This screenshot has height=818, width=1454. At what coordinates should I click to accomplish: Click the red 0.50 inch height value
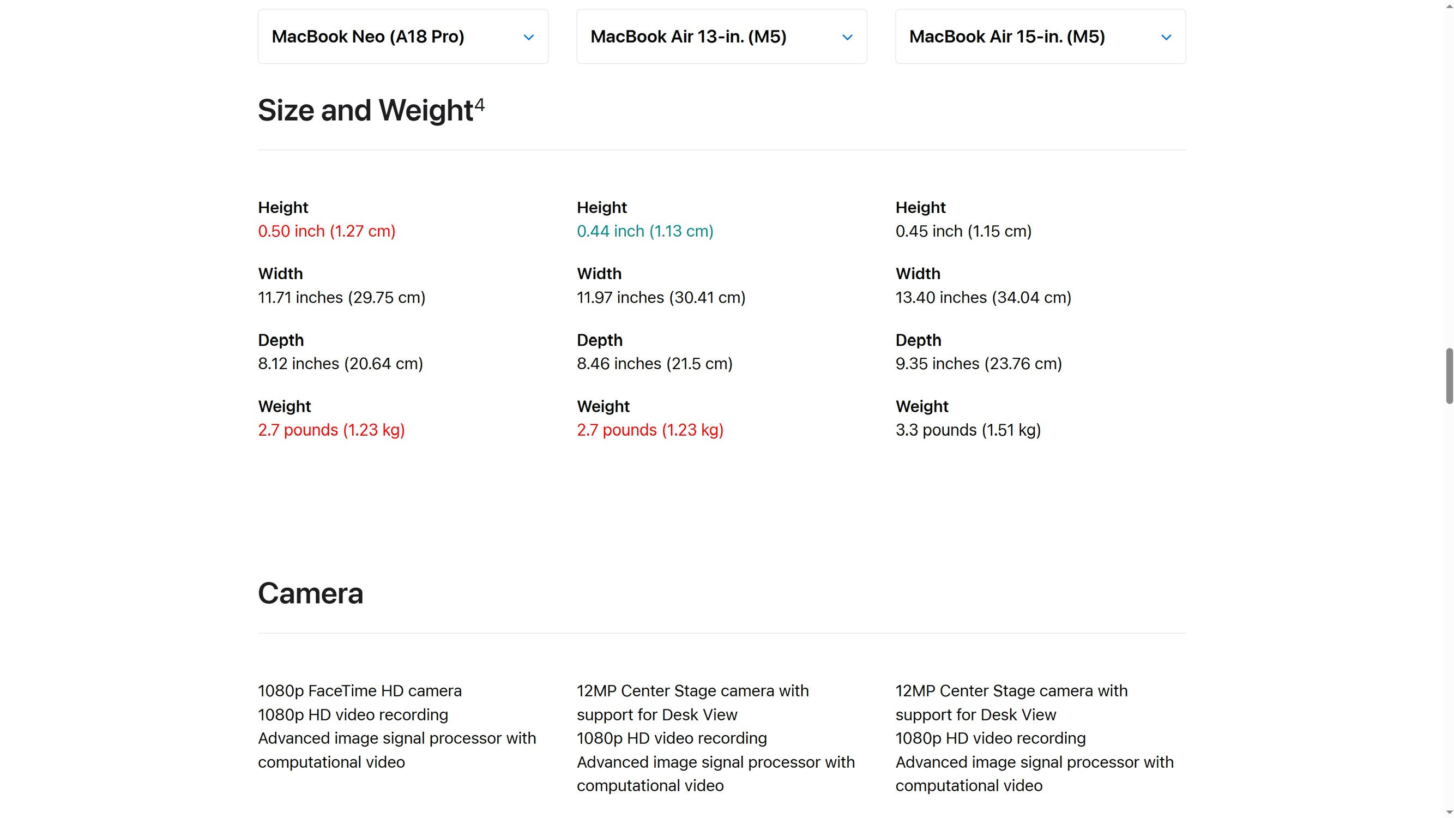pos(326,231)
